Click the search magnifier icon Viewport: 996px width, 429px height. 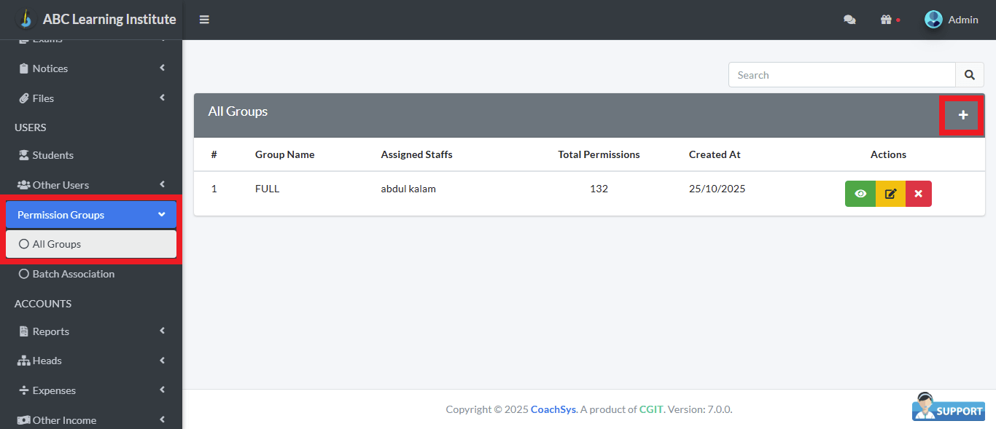(969, 75)
